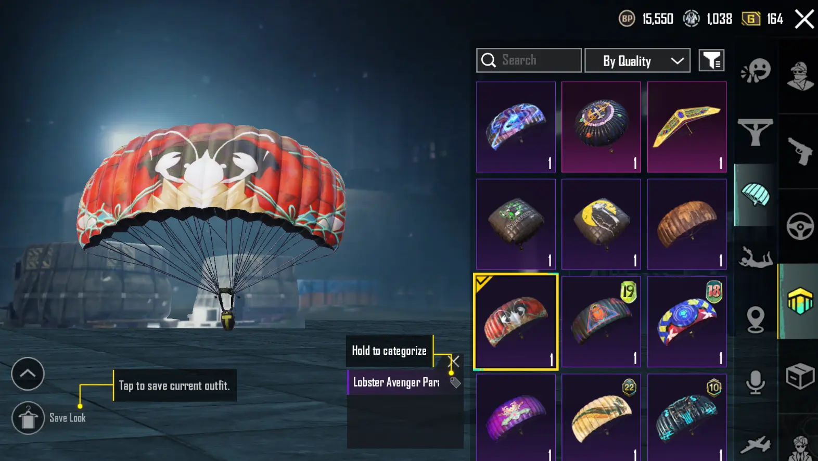Viewport: 818px width, 461px height.
Task: Expand the panel with the up chevron
Action: pos(28,374)
